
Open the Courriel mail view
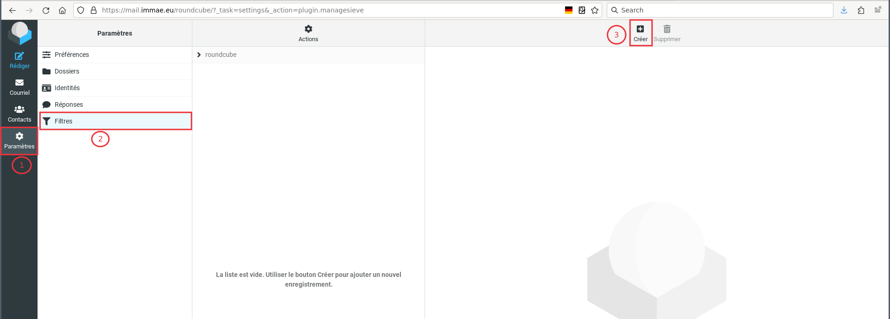(x=19, y=87)
